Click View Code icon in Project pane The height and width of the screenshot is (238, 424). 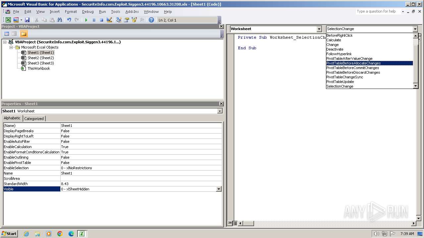click(x=7, y=34)
